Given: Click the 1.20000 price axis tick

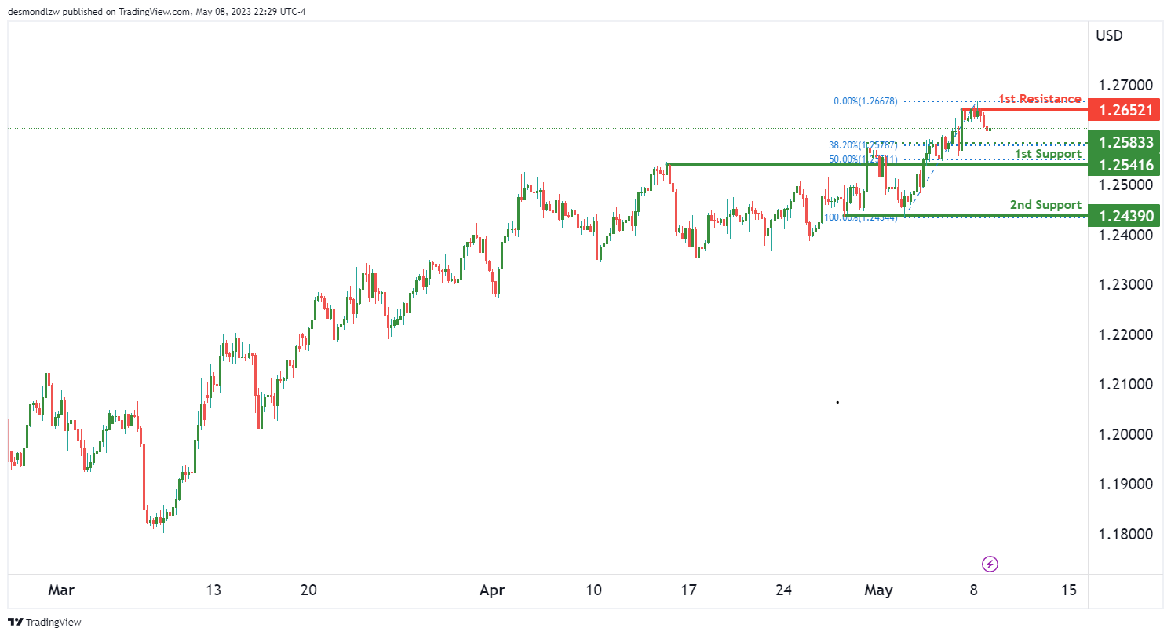Looking at the screenshot, I should click(1125, 434).
